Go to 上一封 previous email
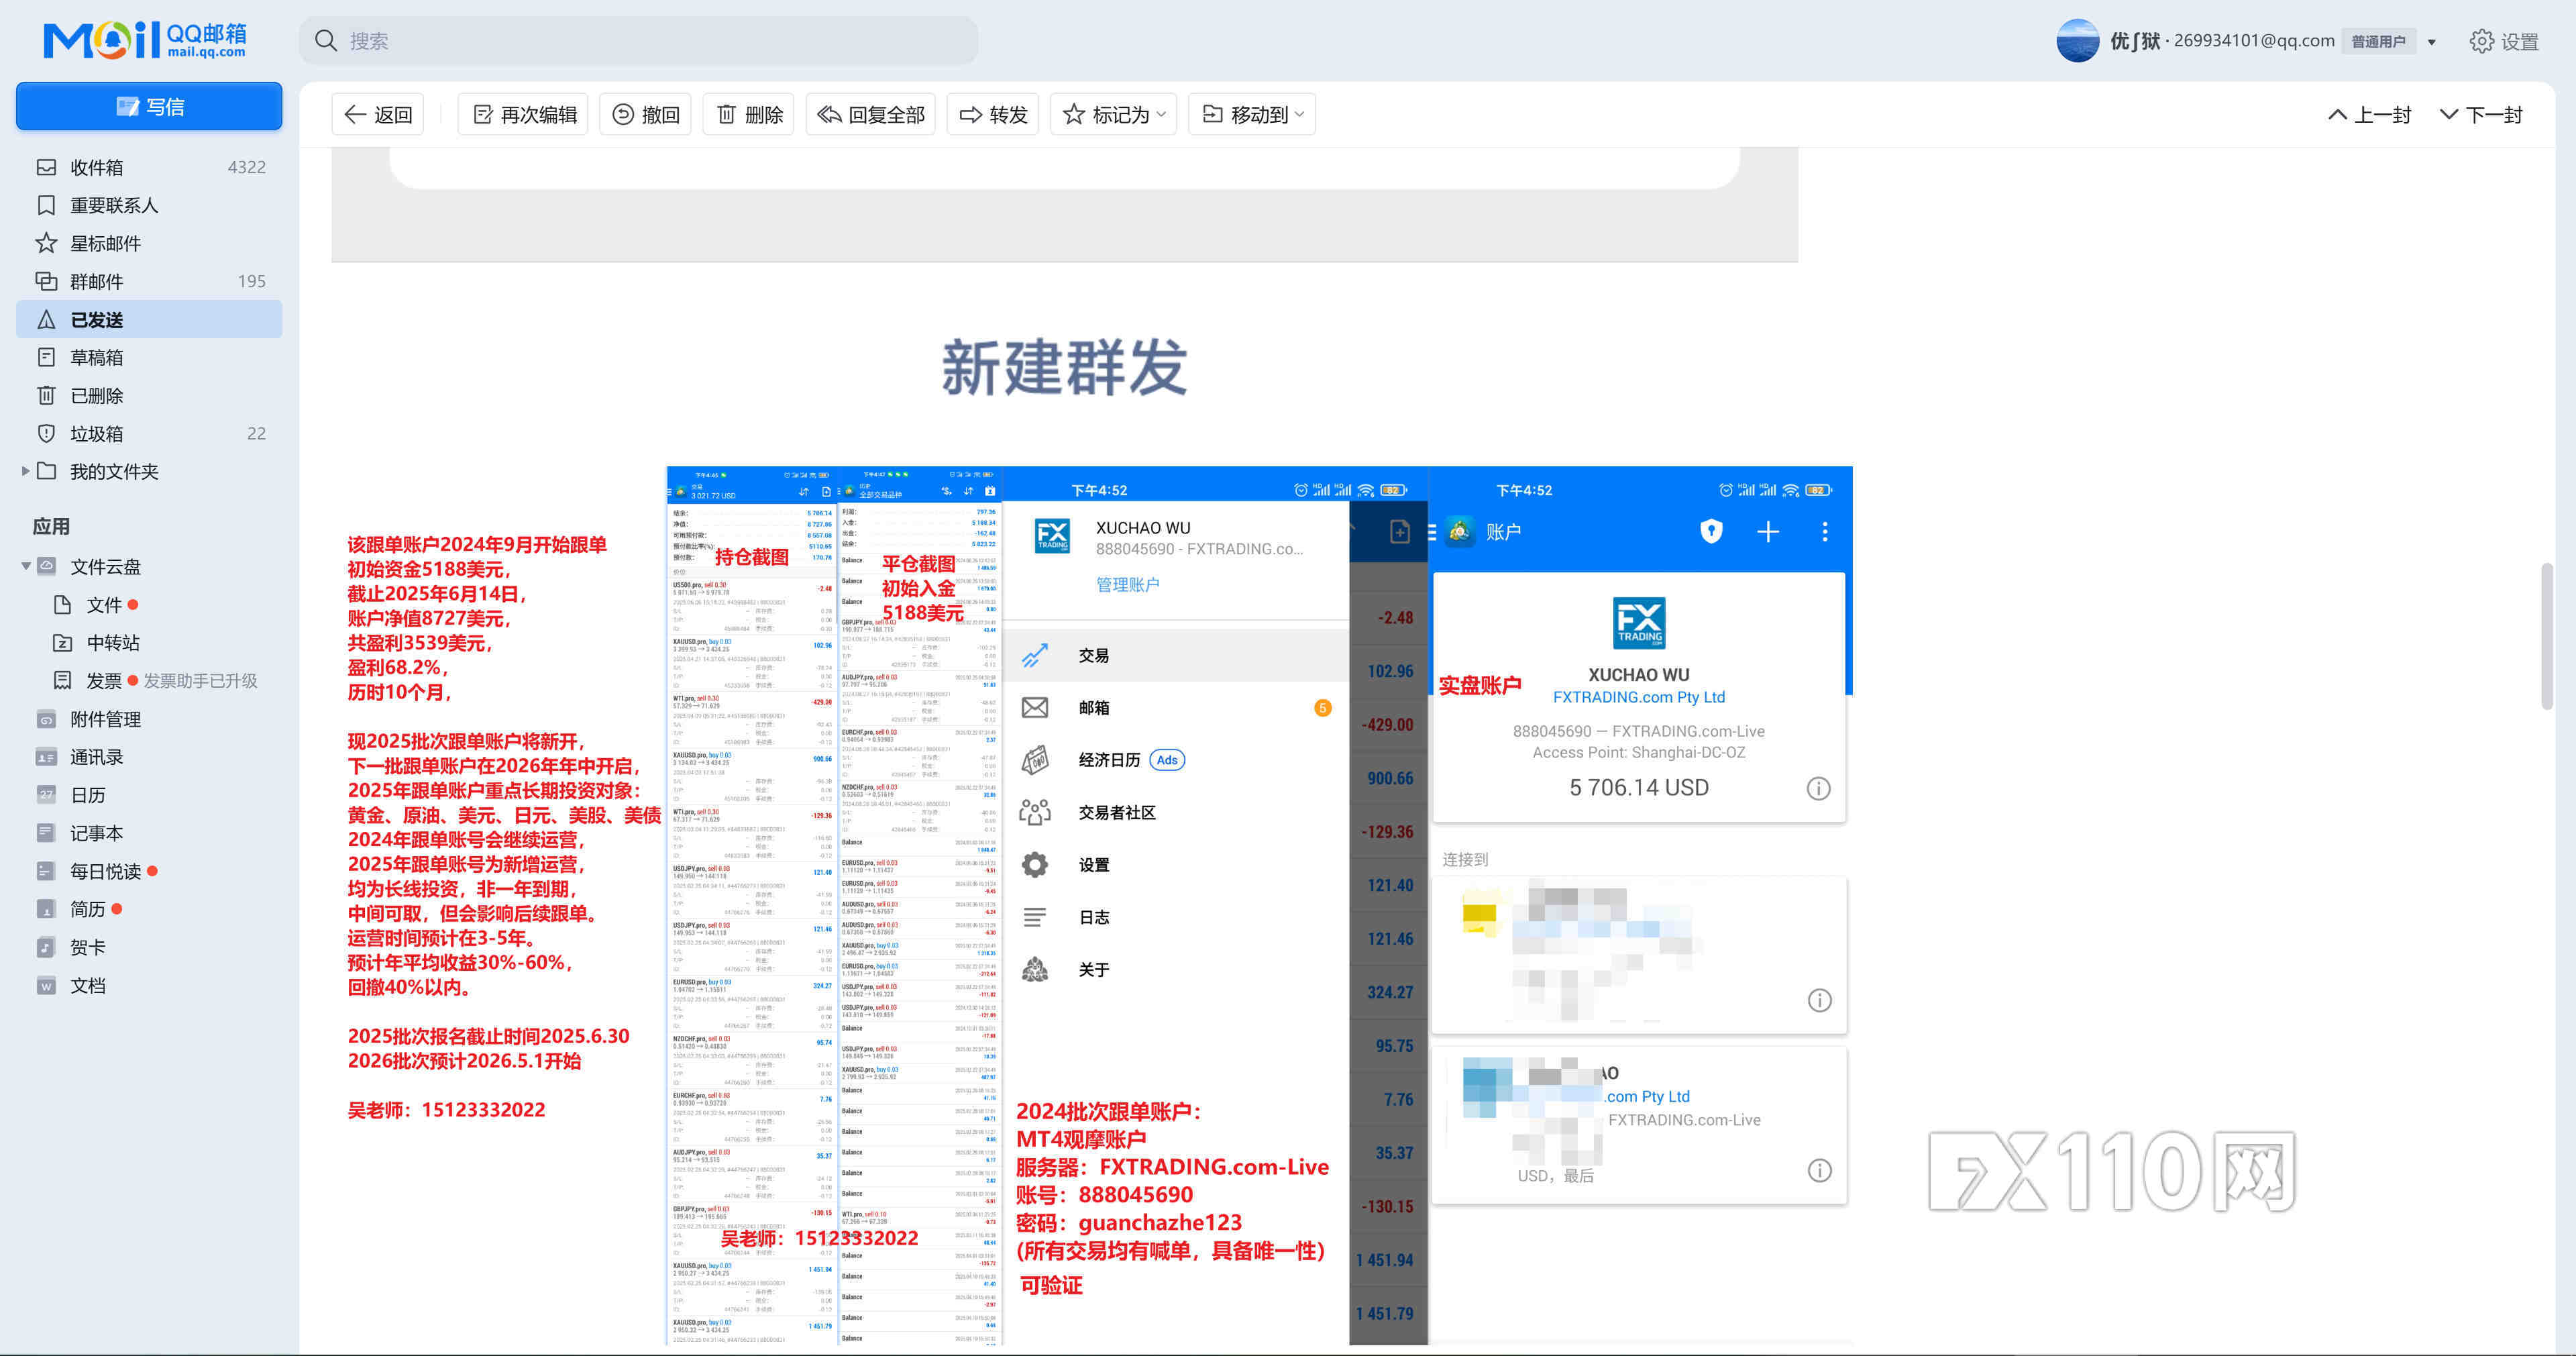Image resolution: width=2576 pixels, height=1356 pixels. coord(2369,115)
